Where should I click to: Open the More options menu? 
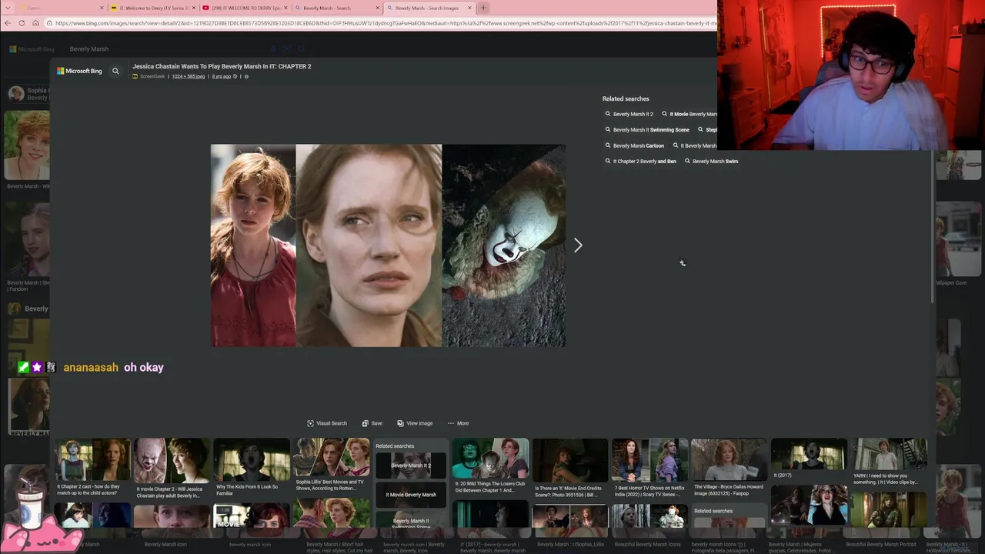458,423
